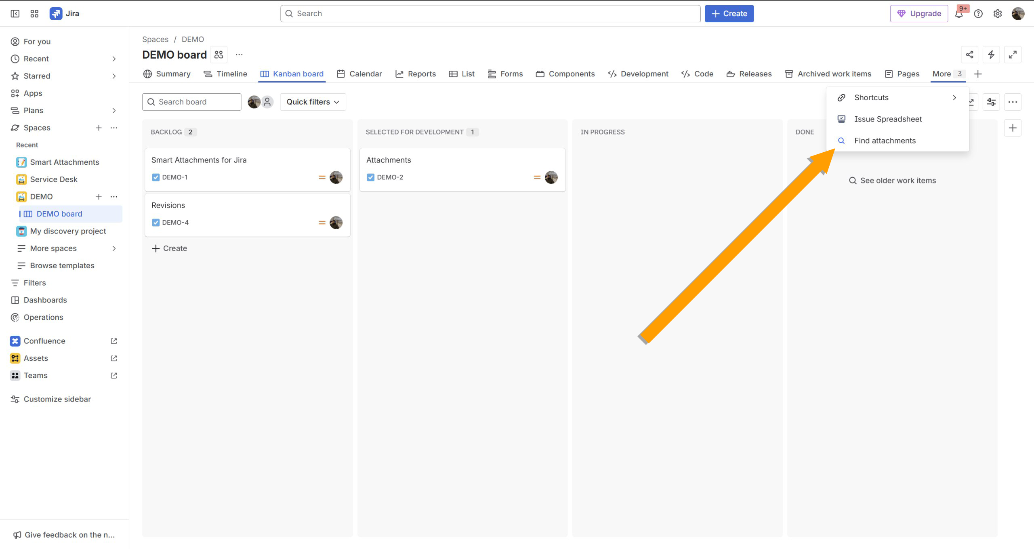Open board view settings sliders icon
The height and width of the screenshot is (549, 1034).
click(991, 102)
